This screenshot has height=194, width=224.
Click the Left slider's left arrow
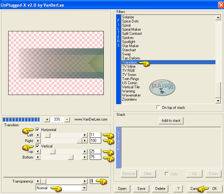pos(38,135)
